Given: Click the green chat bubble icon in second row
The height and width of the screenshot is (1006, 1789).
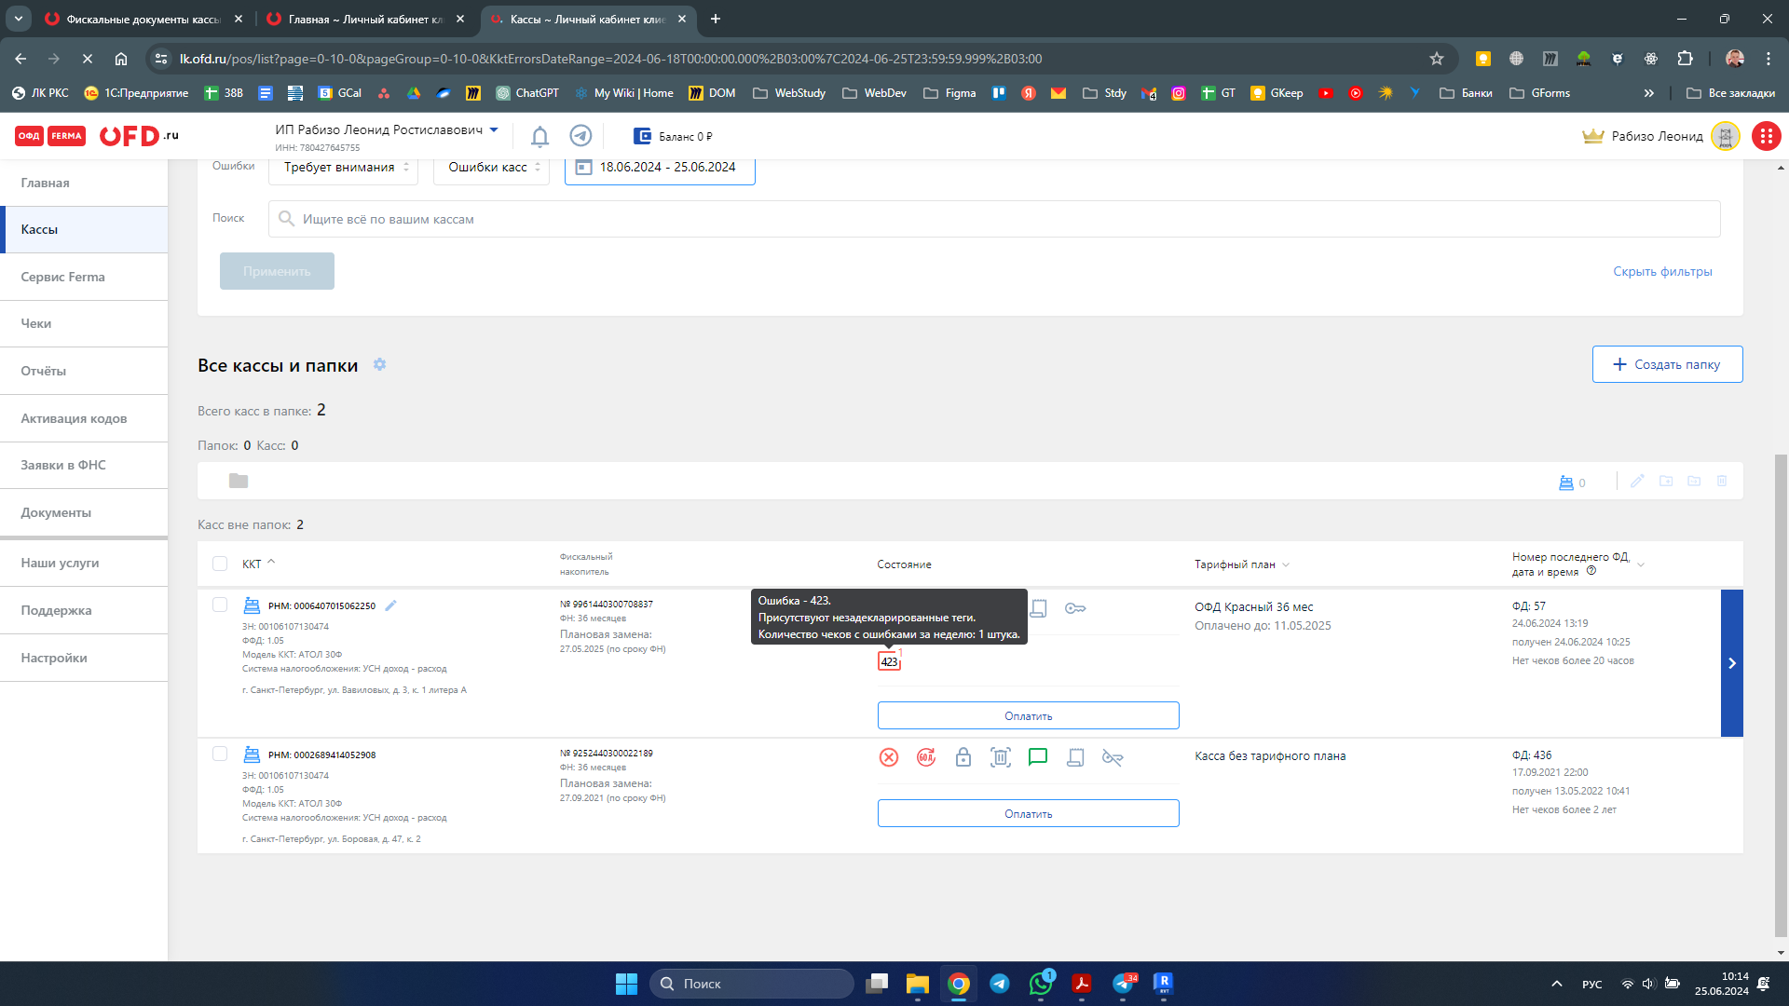Looking at the screenshot, I should pos(1037,757).
